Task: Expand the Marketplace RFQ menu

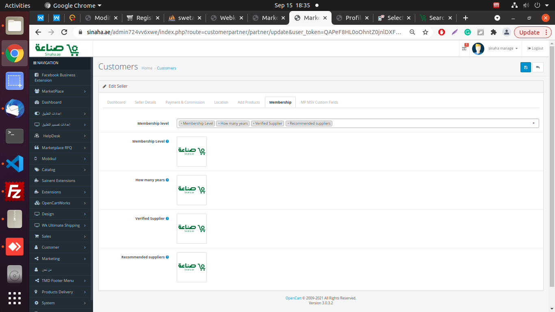Action: click(60, 148)
